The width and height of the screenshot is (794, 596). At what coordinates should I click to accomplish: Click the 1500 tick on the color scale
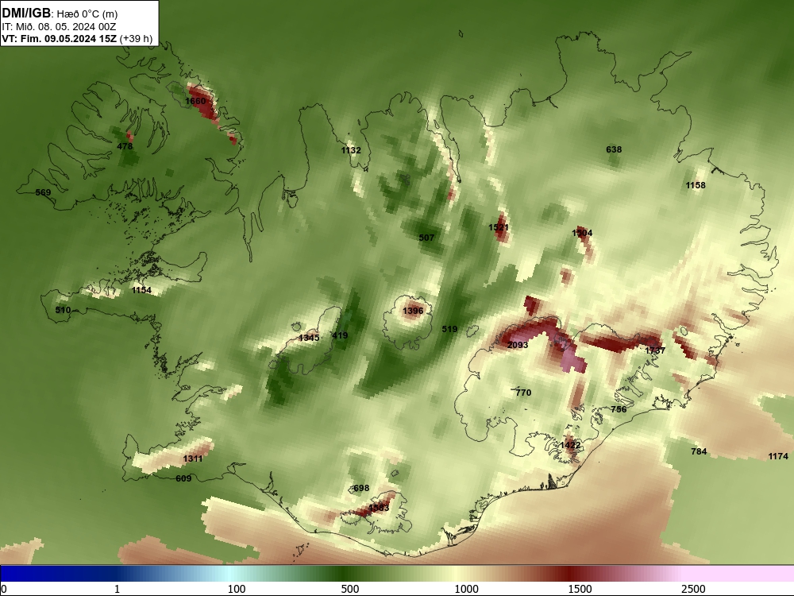[x=580, y=589]
